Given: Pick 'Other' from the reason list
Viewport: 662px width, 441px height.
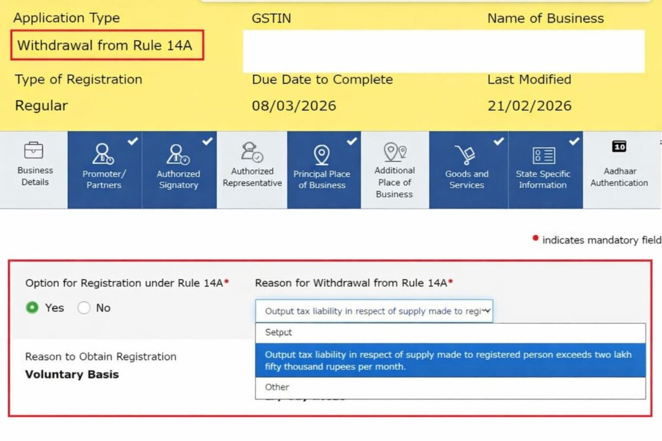Looking at the screenshot, I should [x=451, y=387].
